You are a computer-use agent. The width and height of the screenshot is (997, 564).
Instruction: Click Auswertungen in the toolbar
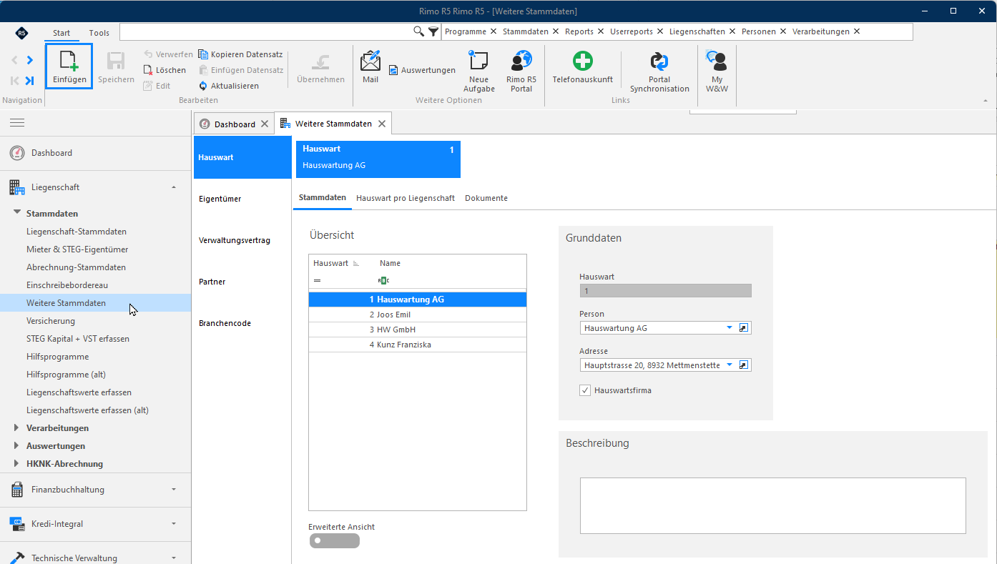pos(422,70)
